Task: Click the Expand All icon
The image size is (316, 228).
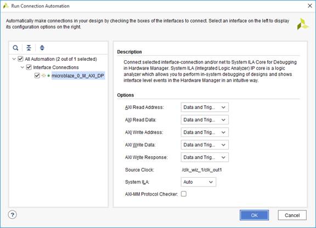Action: 42,48
